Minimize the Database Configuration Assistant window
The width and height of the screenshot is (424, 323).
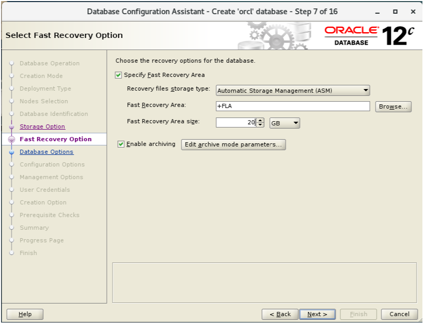click(378, 12)
